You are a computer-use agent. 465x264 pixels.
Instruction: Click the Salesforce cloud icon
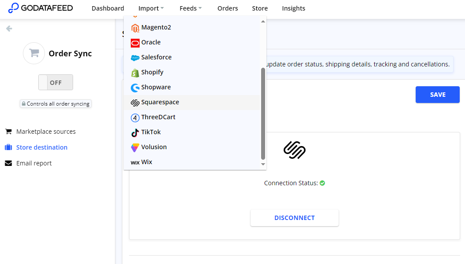[x=135, y=58]
